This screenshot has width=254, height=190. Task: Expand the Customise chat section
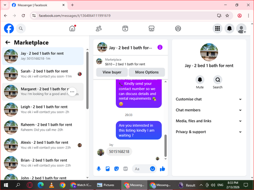pyautogui.click(x=209, y=99)
